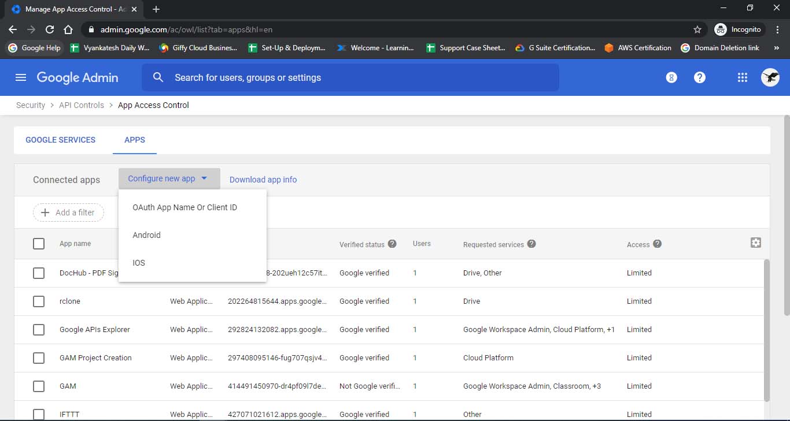
Task: Go to Security breadcrumb
Action: click(31, 105)
